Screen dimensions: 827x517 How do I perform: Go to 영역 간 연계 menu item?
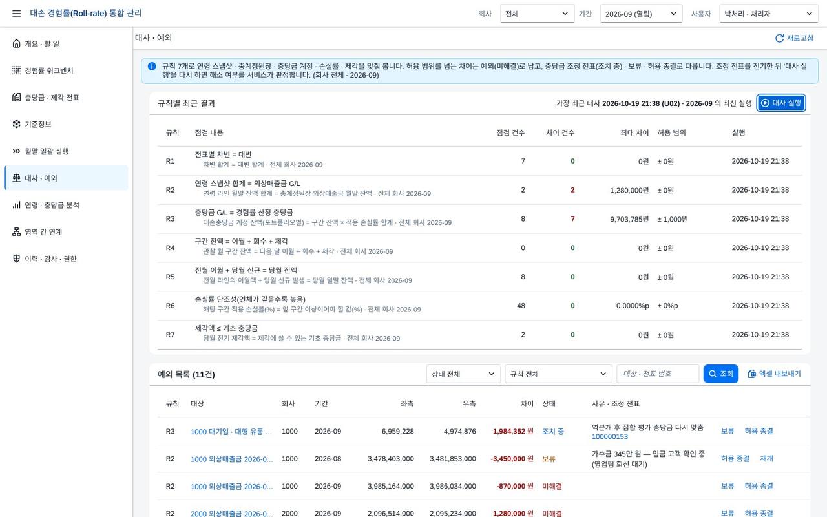point(66,232)
